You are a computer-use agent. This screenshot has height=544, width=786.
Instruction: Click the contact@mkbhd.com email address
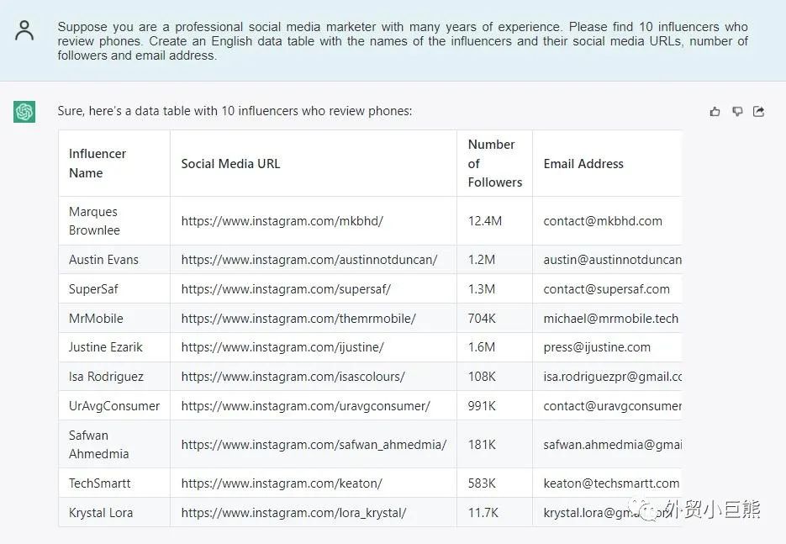[603, 221]
